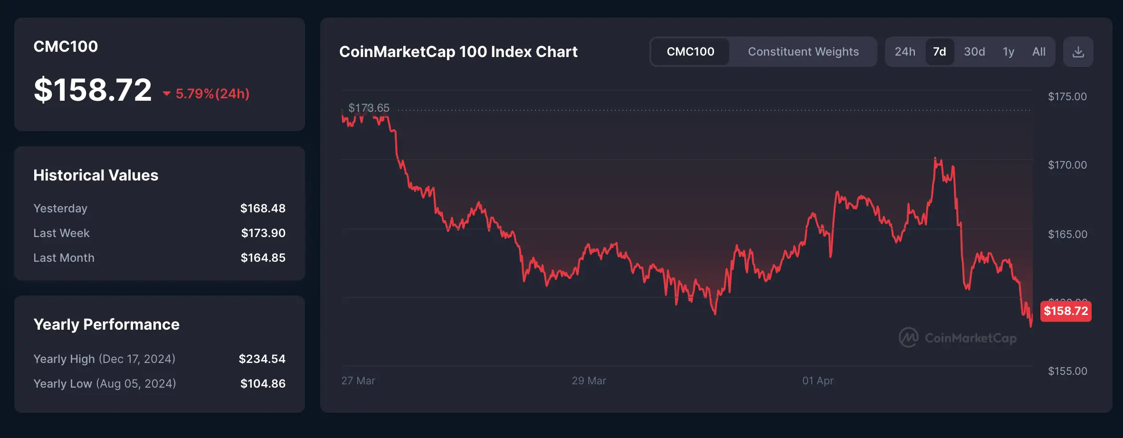
Task: Click the red down-arrow beside 5.79%
Action: click(x=166, y=94)
